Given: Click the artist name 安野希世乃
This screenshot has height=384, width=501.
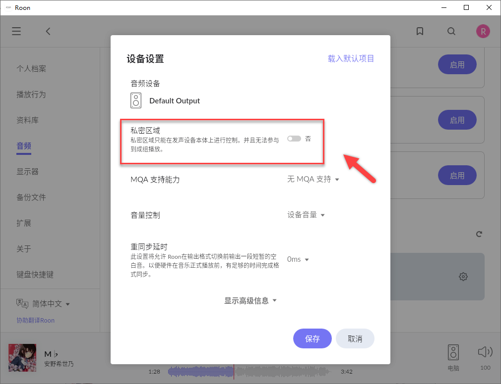Looking at the screenshot, I should click(x=59, y=364).
